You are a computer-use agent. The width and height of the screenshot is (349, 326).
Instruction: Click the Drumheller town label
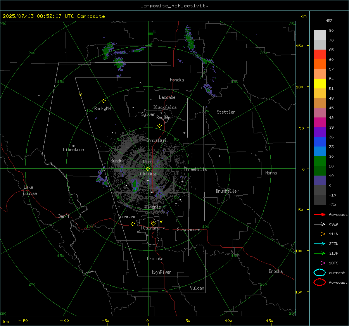point(227,191)
